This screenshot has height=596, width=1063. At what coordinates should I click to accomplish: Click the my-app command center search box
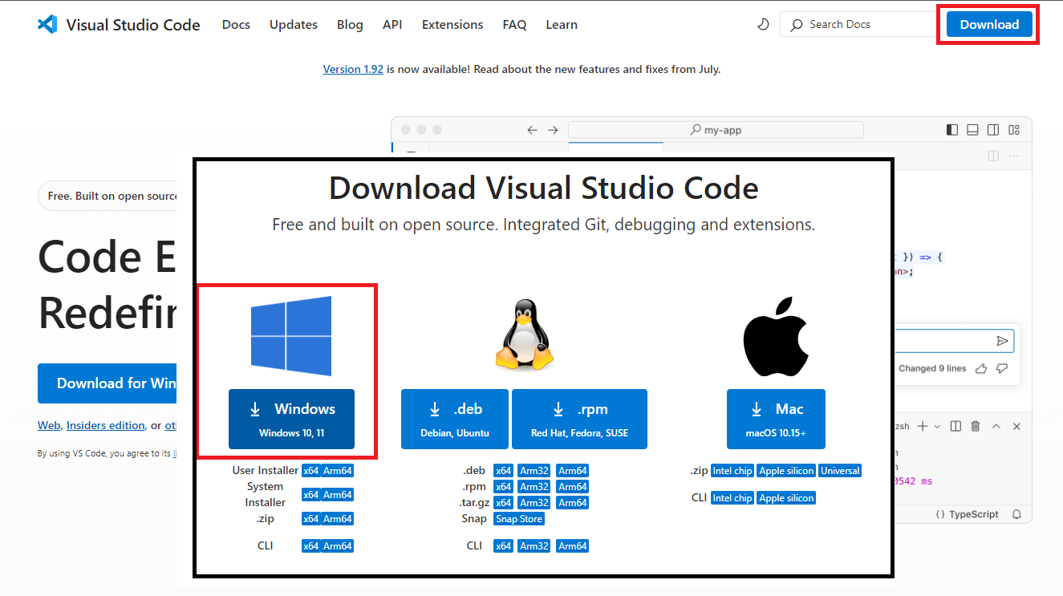[x=716, y=130]
